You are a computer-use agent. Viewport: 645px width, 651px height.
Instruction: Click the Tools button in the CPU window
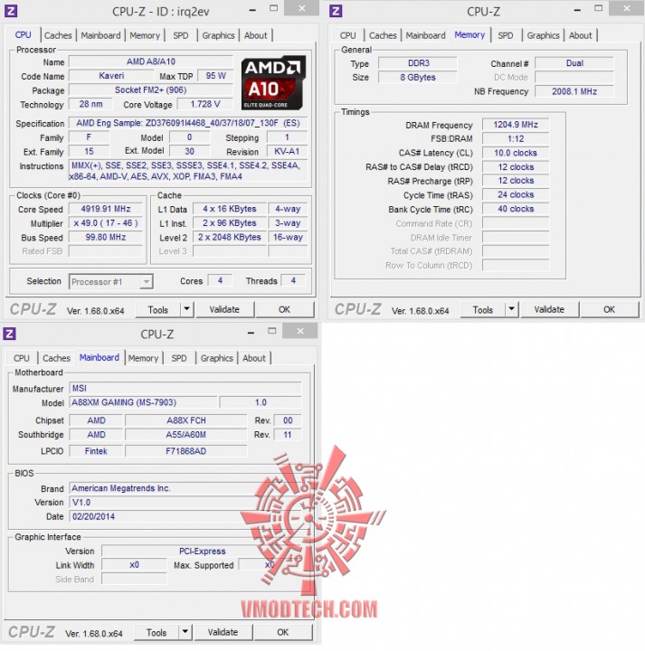(x=157, y=310)
